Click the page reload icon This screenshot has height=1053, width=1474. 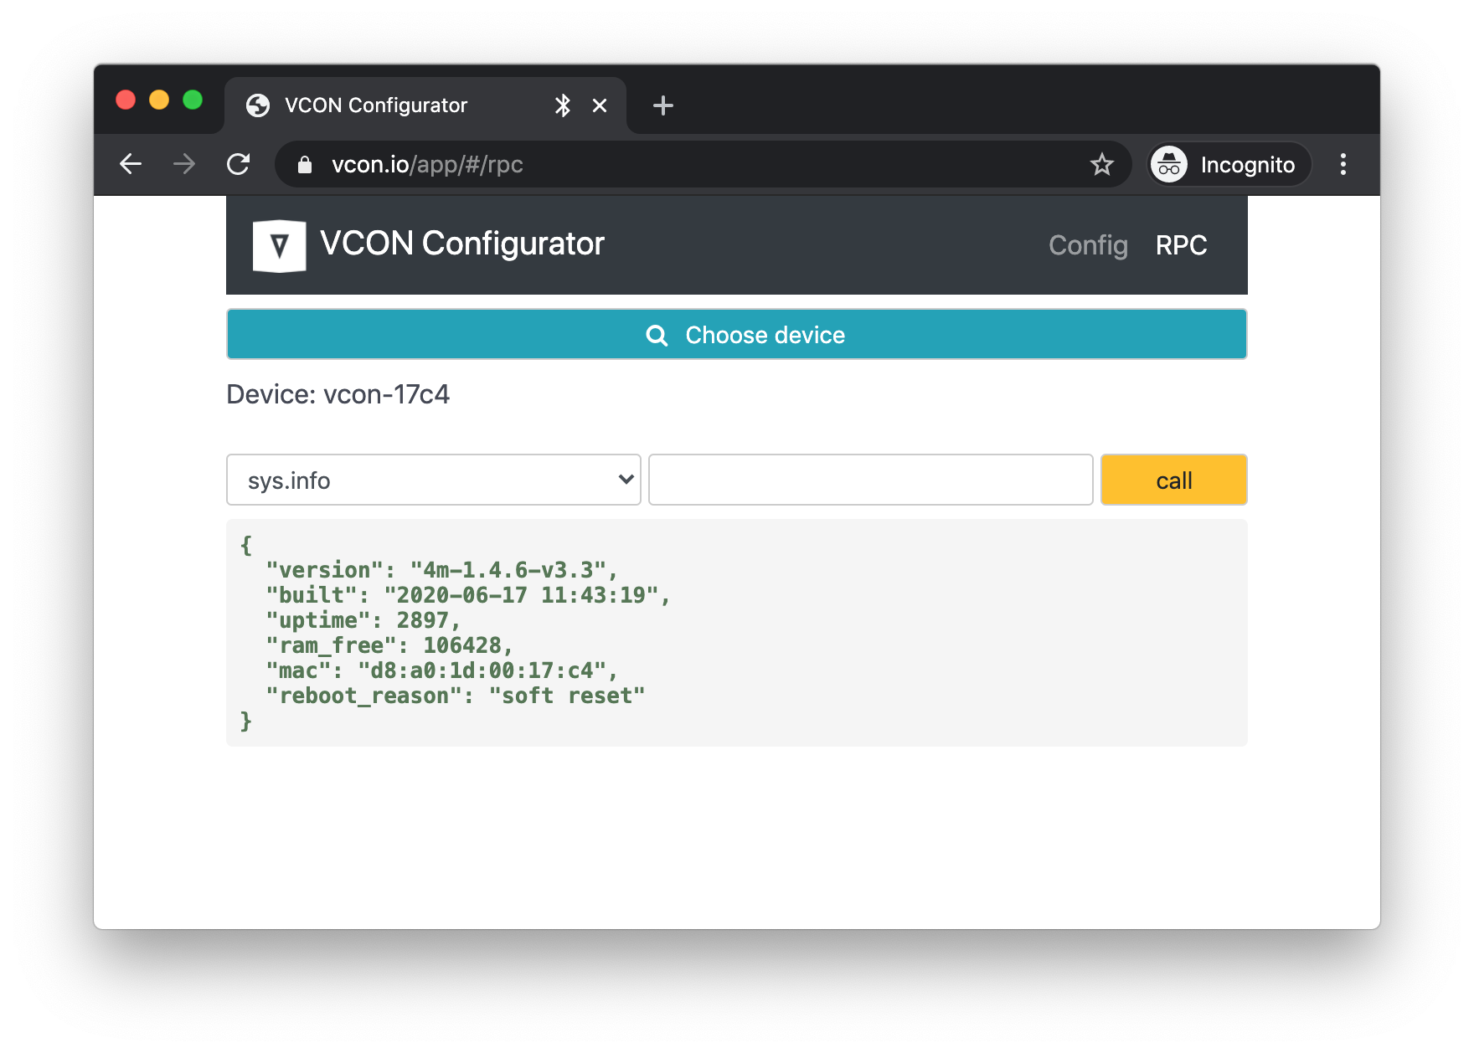(x=238, y=164)
